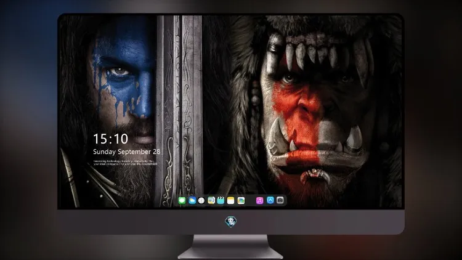Open the teal clapperboard video app
The width and height of the screenshot is (462, 260).
click(x=221, y=200)
